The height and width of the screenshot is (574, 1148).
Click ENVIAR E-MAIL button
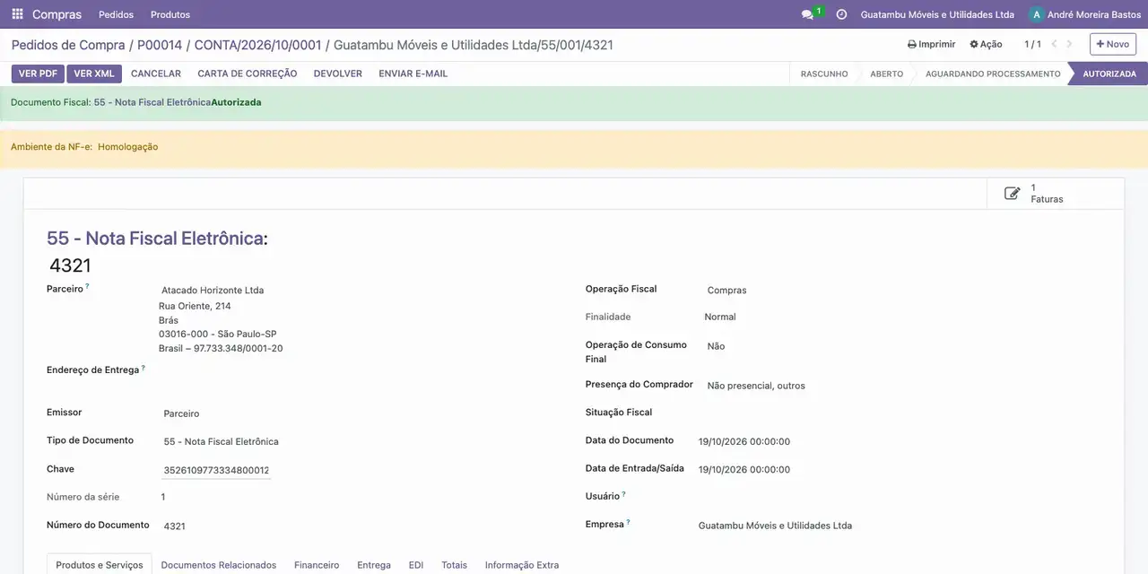(x=413, y=74)
